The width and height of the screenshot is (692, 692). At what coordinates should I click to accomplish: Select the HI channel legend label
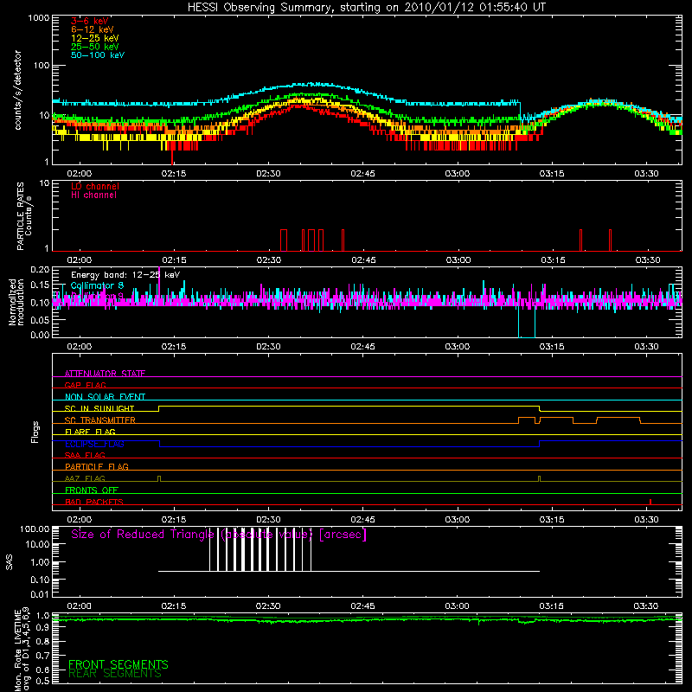tap(93, 195)
